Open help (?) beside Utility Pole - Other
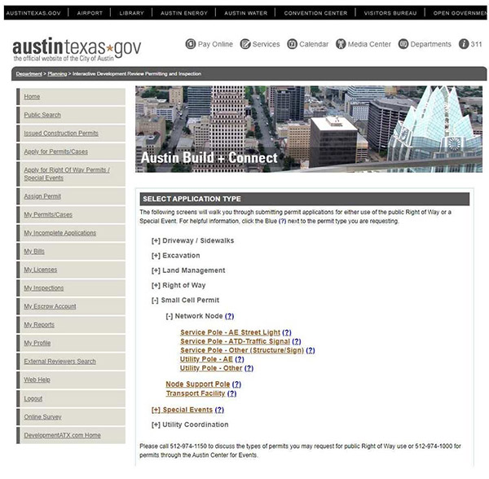Viewport: 489px width, 479px height. [249, 368]
